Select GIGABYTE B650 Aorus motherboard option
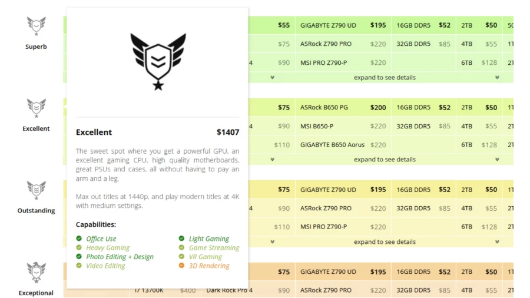This screenshot has width=530, height=298. tap(332, 145)
